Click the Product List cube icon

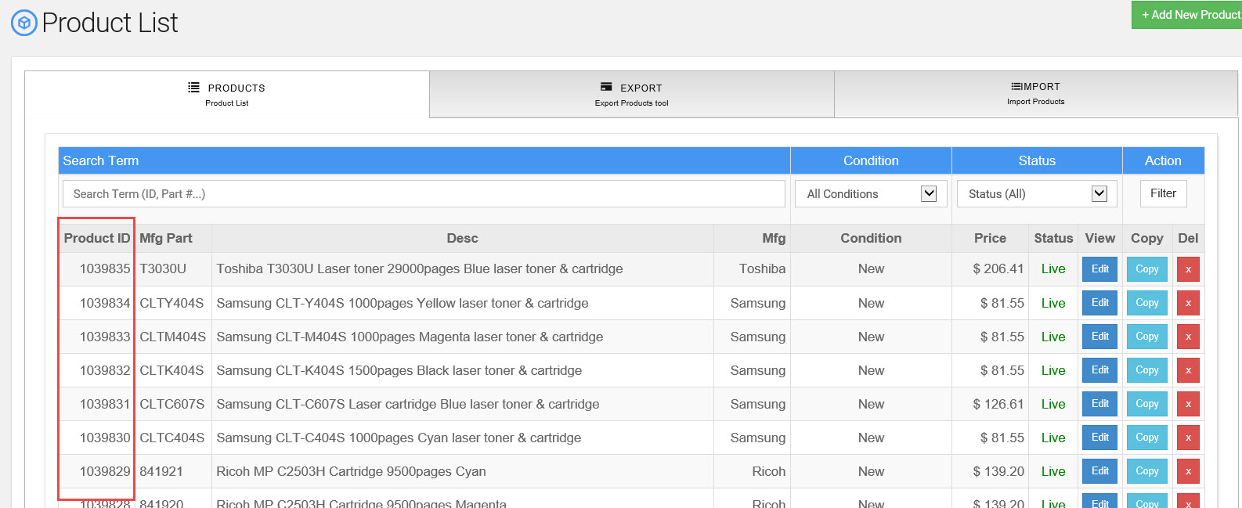(x=23, y=23)
